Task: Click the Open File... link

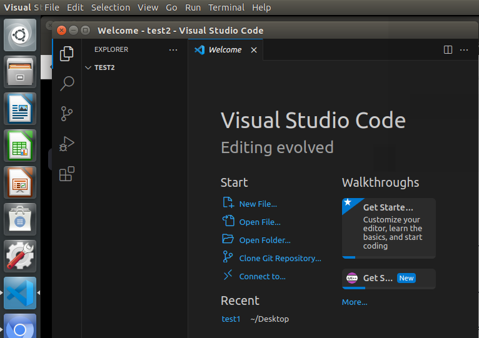Action: 260,222
